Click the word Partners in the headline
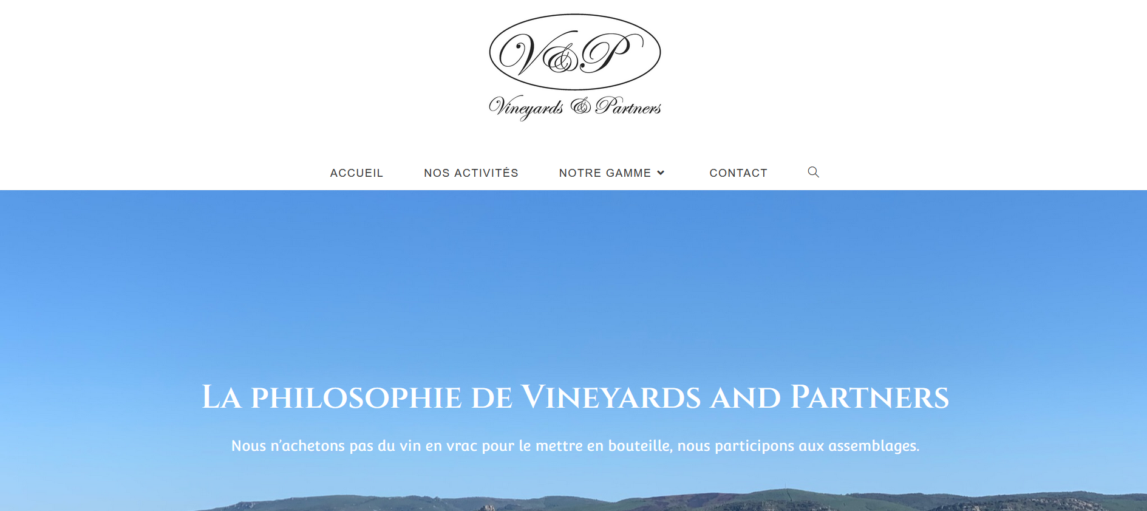The width and height of the screenshot is (1147, 511). point(870,397)
